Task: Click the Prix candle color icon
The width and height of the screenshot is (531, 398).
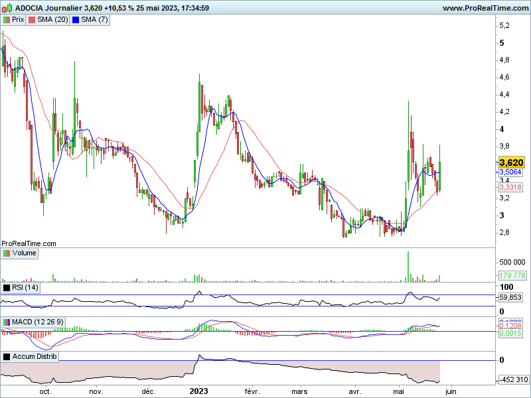Action: (x=7, y=20)
